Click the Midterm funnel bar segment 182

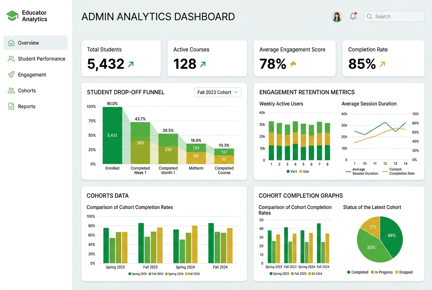[x=196, y=158]
